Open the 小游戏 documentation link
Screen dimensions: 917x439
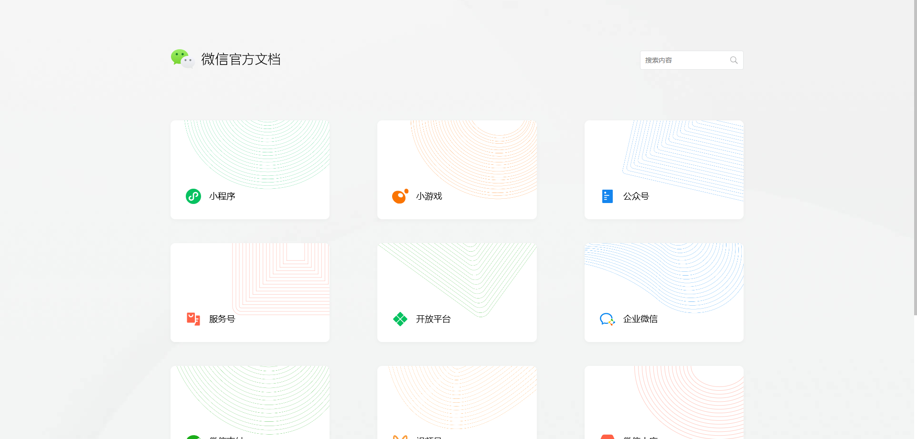point(429,196)
